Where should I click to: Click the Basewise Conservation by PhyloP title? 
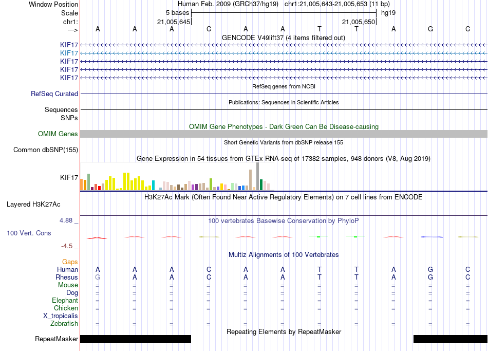[x=284, y=221]
